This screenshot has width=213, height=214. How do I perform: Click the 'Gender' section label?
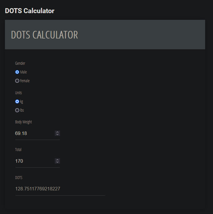click(x=20, y=63)
